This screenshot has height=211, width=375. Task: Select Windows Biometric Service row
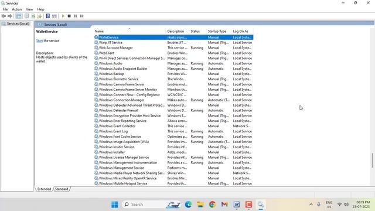pos(173,79)
